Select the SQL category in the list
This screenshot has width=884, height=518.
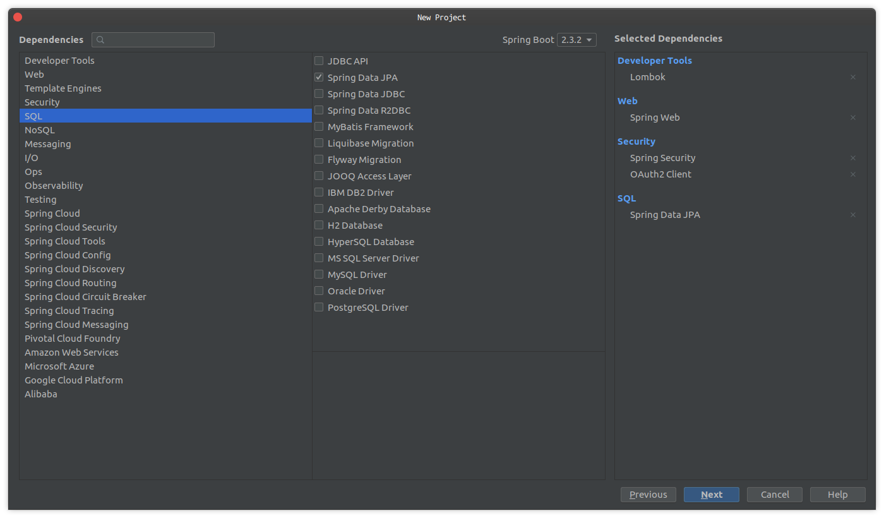(x=165, y=116)
